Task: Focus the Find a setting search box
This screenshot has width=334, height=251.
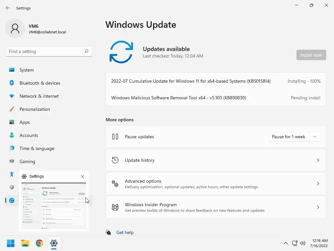Action: click(49, 51)
